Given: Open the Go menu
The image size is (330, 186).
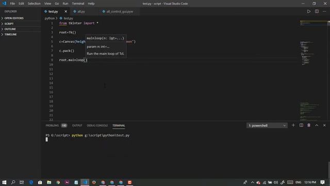Looking at the screenshot, I should [57, 4].
